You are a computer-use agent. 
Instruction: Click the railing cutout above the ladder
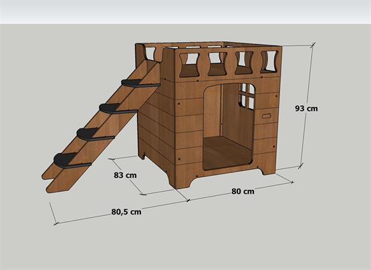[x=149, y=54]
